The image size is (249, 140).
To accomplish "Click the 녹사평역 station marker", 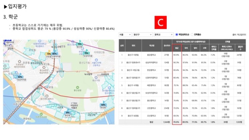I will point(88,72).
